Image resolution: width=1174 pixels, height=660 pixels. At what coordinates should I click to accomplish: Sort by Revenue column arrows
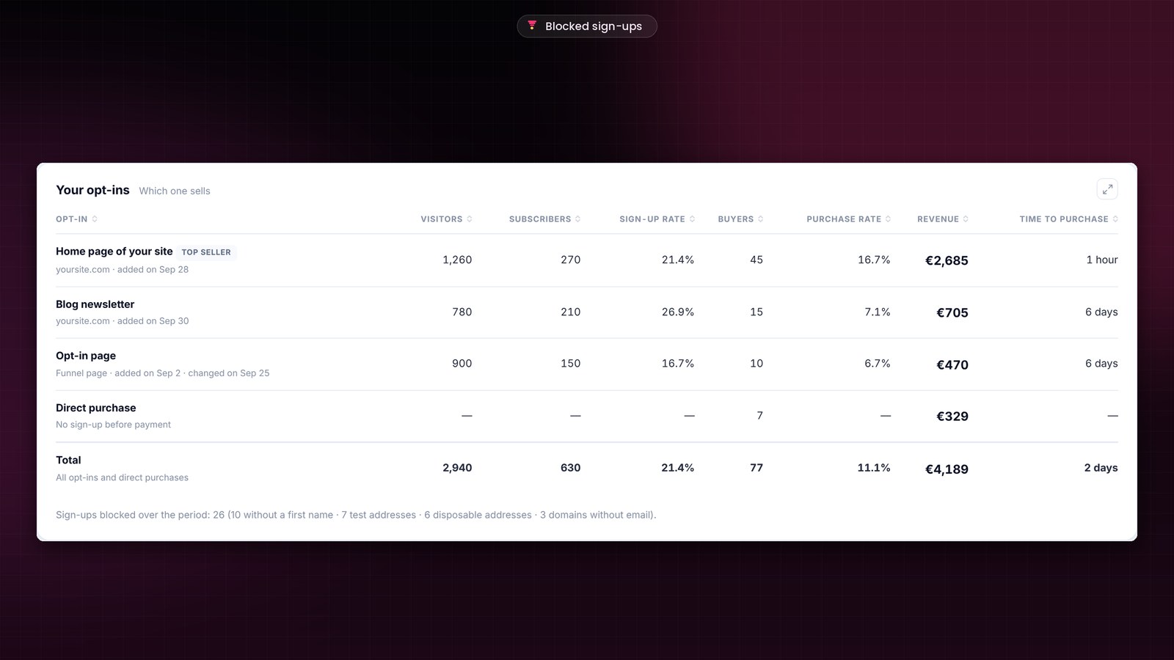tap(966, 219)
